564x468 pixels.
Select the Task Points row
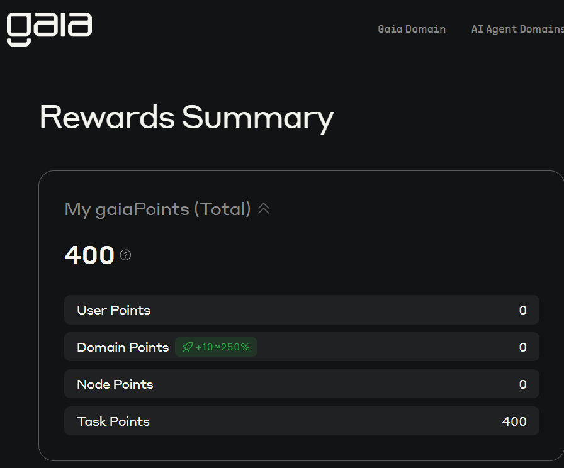pos(302,421)
